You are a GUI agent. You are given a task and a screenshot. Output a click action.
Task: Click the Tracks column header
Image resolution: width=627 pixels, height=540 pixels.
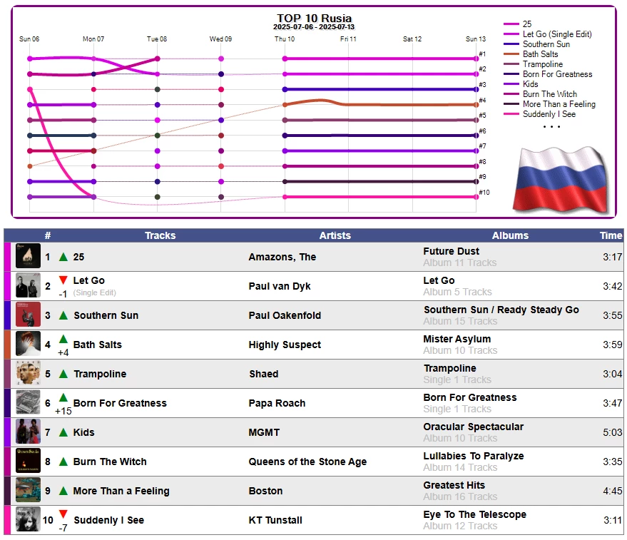160,235
